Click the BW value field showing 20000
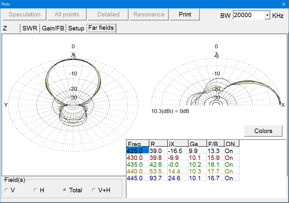This screenshot has height=203, width=289. tap(249, 15)
